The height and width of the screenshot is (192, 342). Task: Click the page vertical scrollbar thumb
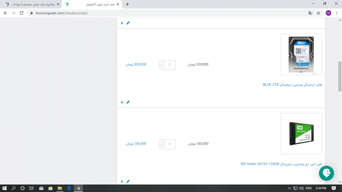tap(340, 76)
